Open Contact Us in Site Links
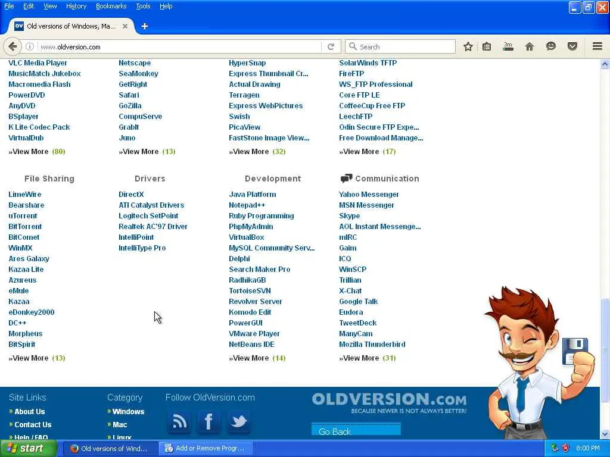The image size is (610, 457). pyautogui.click(x=33, y=425)
